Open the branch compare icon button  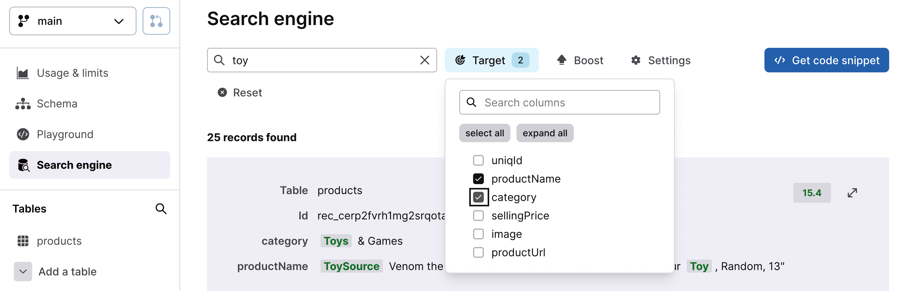[x=156, y=21]
